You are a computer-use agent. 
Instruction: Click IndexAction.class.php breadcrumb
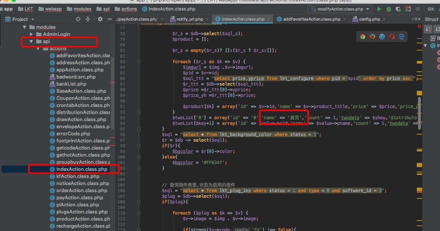pos(169,9)
